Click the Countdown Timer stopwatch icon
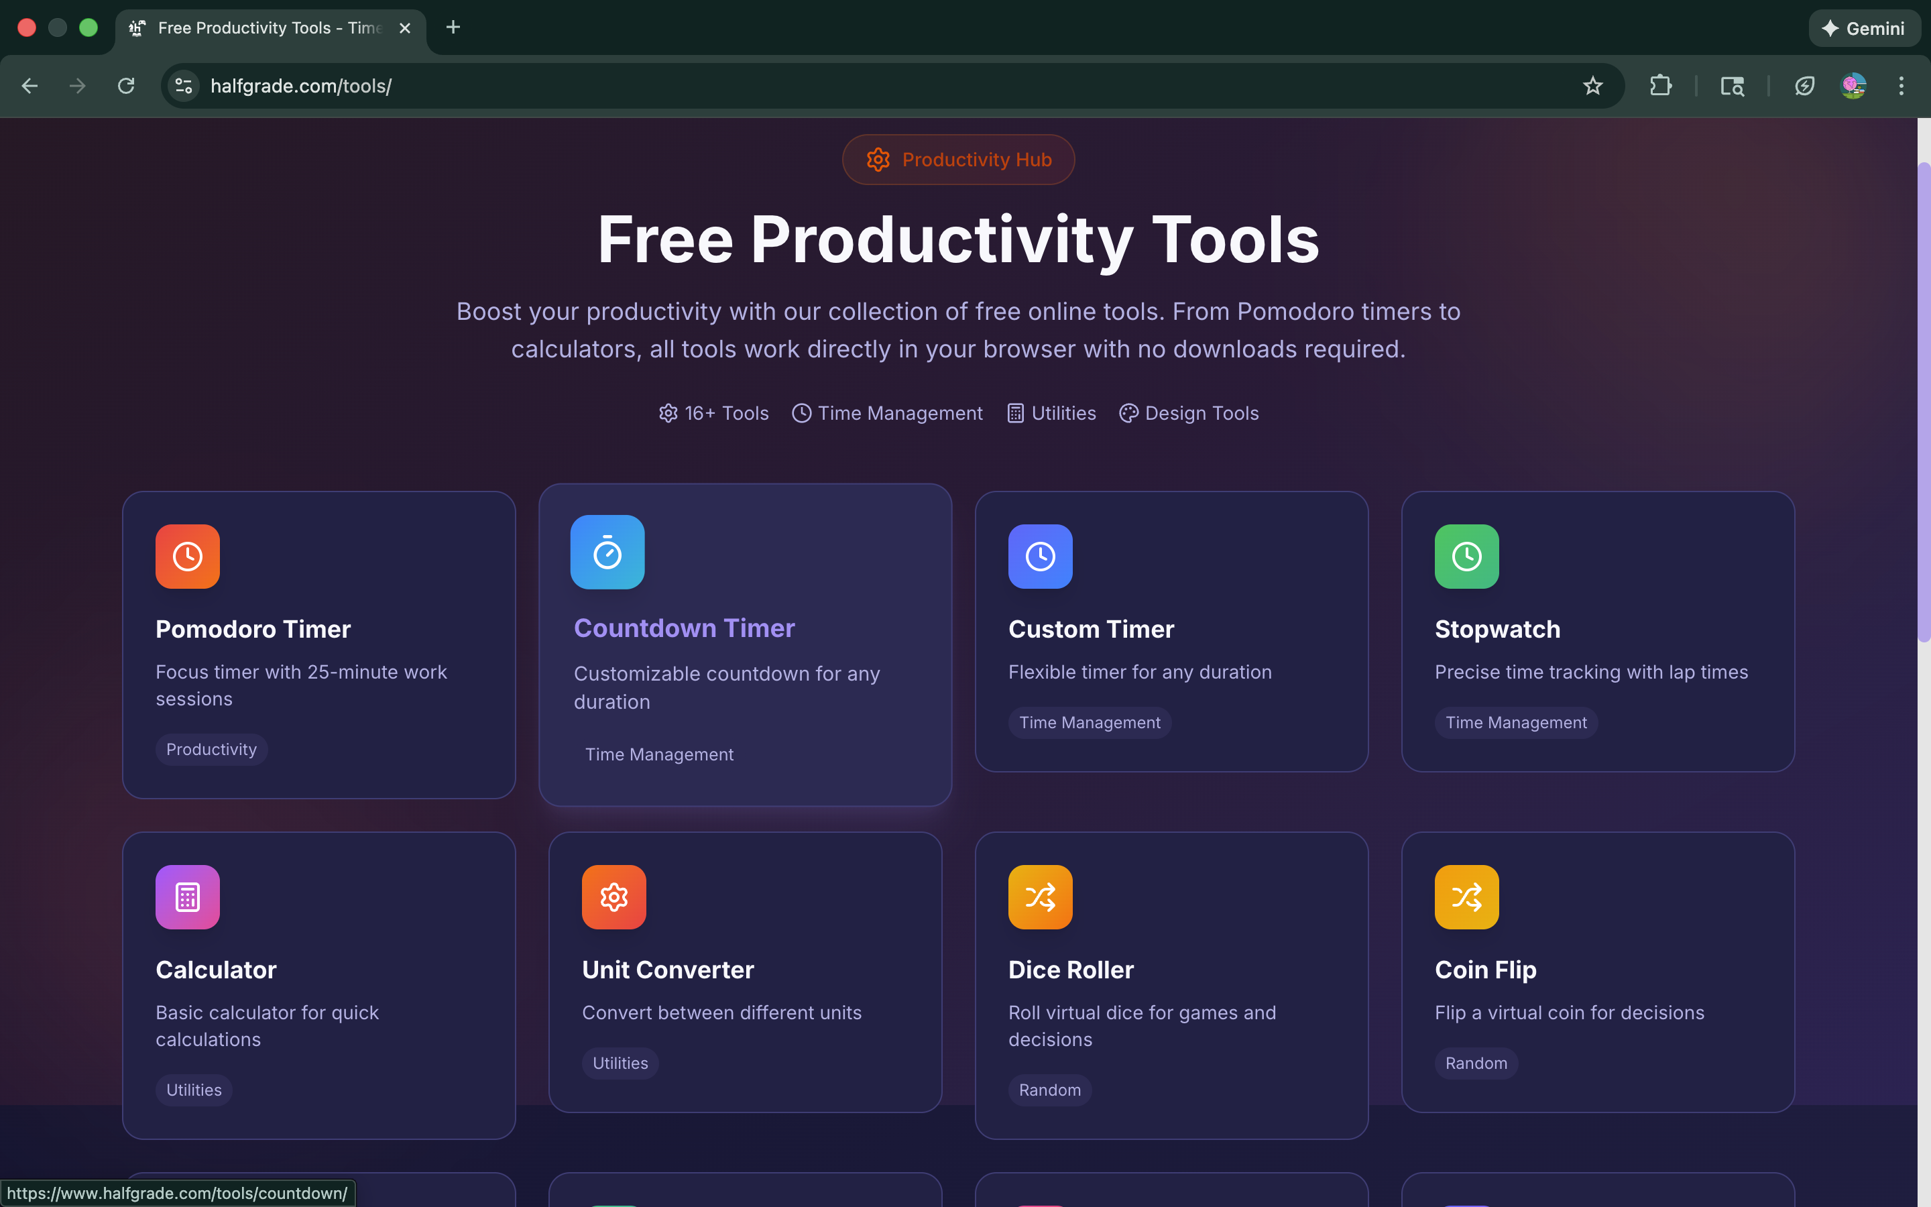The width and height of the screenshot is (1931, 1207). (x=607, y=553)
